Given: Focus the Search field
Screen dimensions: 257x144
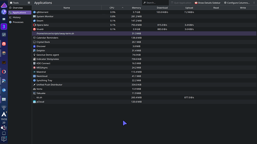Looking at the screenshot, I should [155, 3].
